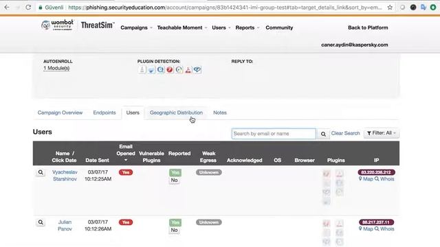
Task: Click the 88.217.237.11 IP badge
Action: (376, 222)
